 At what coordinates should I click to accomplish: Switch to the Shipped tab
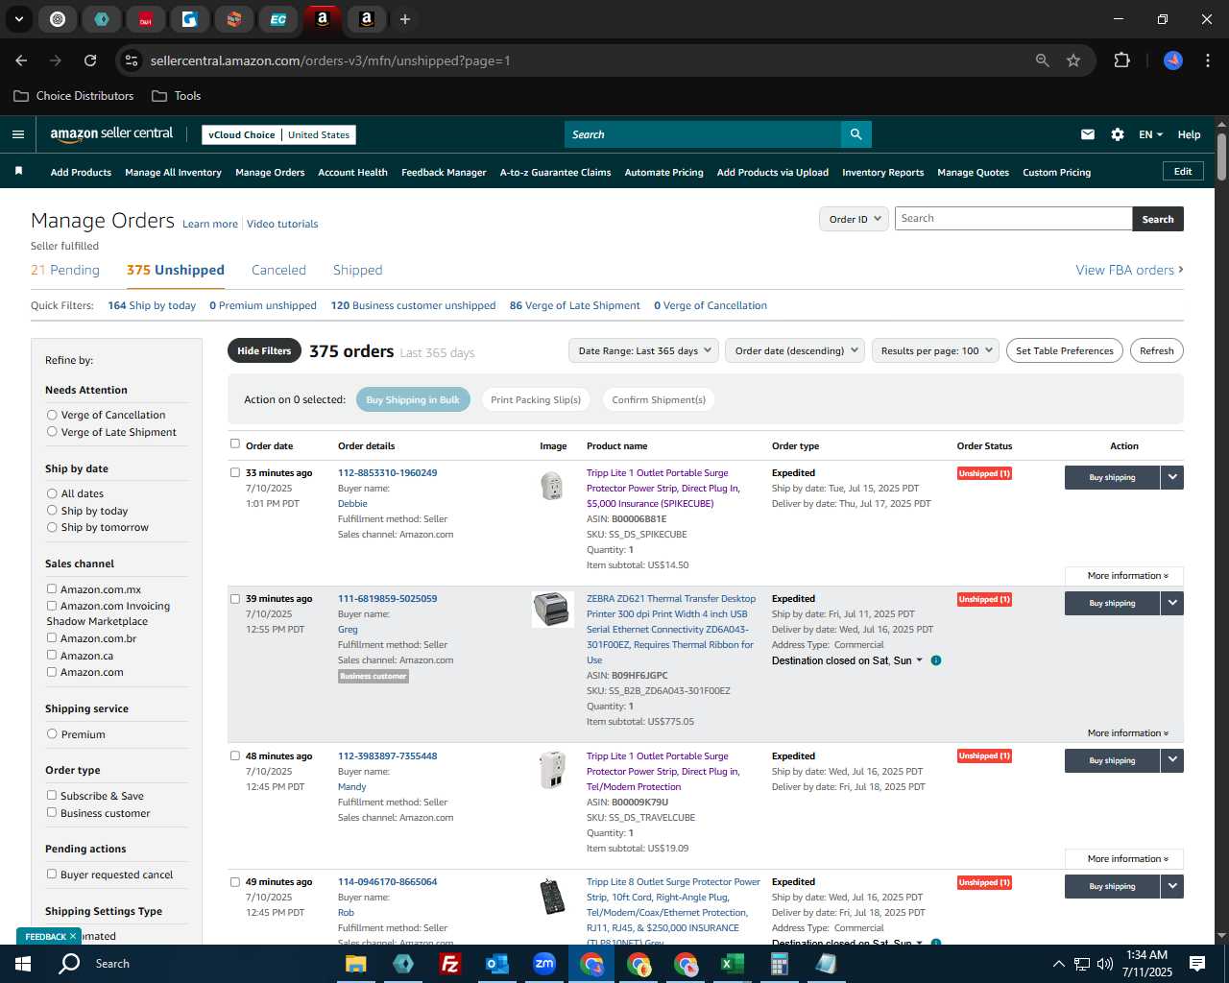(357, 270)
